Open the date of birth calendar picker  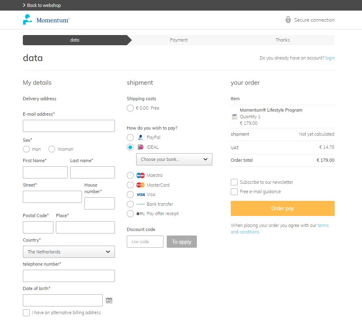point(109,300)
